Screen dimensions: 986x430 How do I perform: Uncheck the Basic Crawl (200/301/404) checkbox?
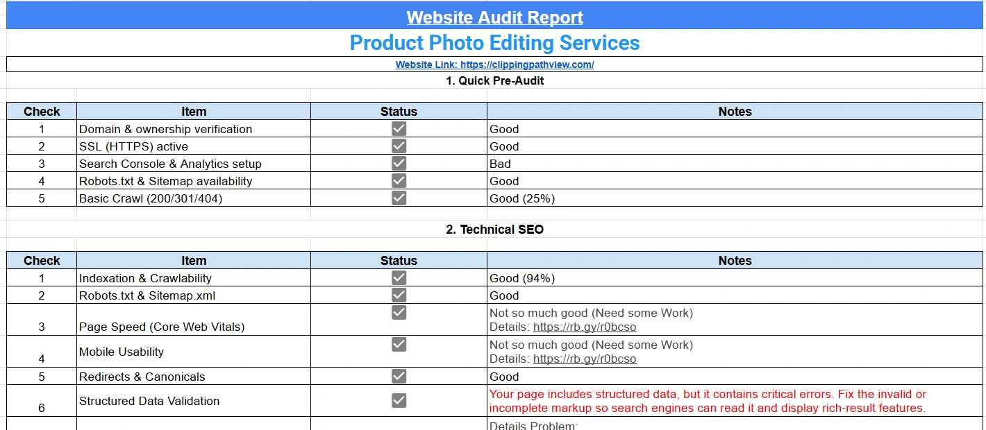(x=399, y=198)
